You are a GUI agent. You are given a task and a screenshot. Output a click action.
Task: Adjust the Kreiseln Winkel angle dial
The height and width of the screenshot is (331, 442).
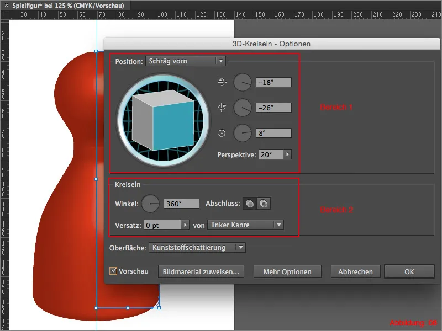click(x=150, y=204)
